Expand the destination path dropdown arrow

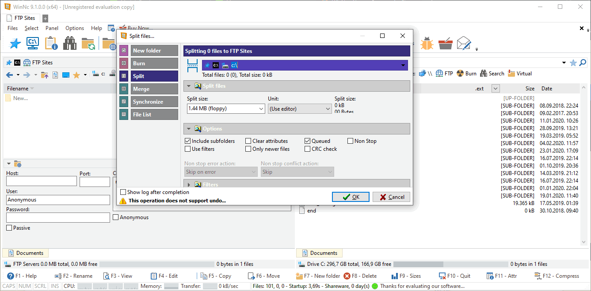[403, 65]
